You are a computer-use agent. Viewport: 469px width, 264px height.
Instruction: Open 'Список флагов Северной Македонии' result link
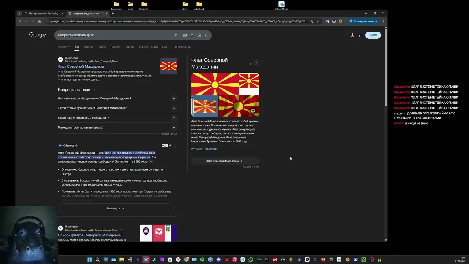(89, 235)
